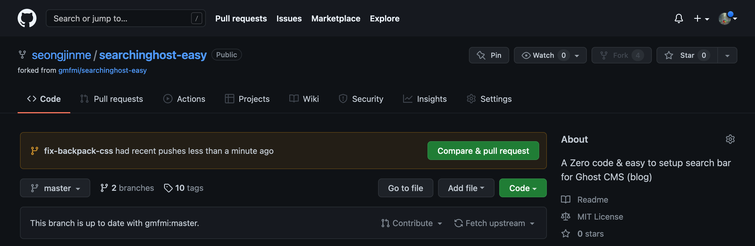755x246 pixels.
Task: Click the slash shortcut key hint
Action: (x=196, y=18)
